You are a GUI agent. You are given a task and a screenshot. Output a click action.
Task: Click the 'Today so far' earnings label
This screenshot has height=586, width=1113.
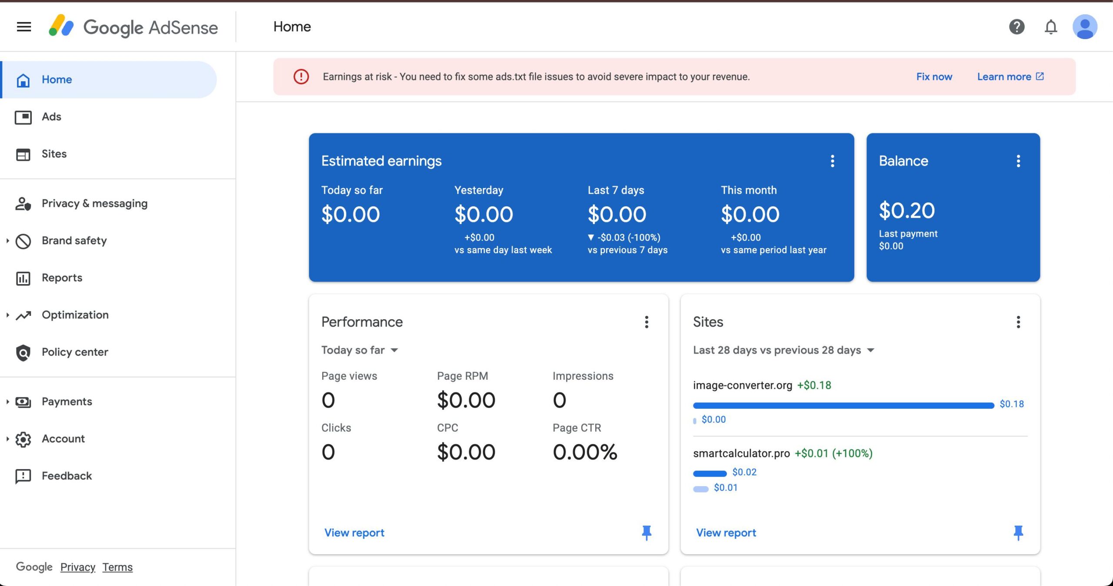point(352,190)
